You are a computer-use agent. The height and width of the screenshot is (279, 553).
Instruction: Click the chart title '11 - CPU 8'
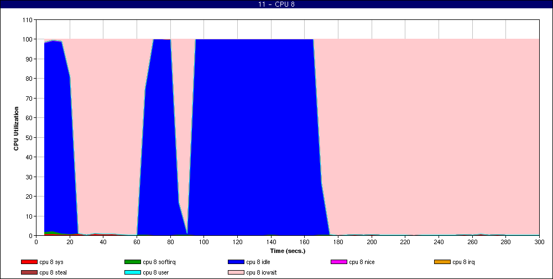[276, 4]
